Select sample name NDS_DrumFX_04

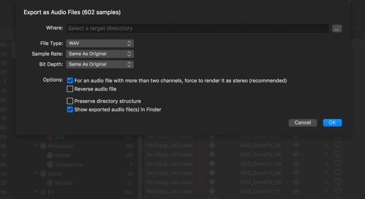point(261,146)
